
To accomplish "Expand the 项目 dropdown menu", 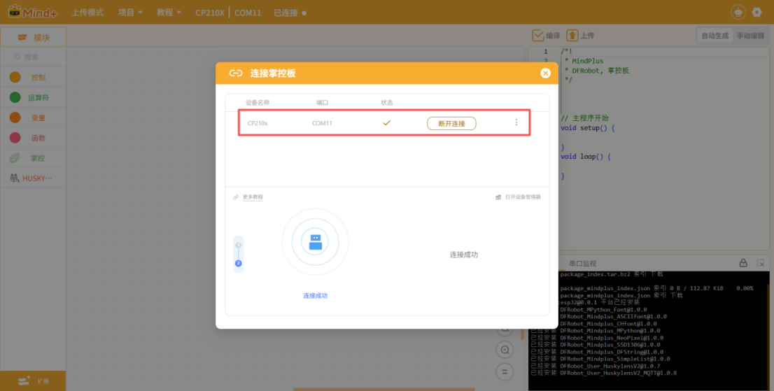I will tap(130, 13).
